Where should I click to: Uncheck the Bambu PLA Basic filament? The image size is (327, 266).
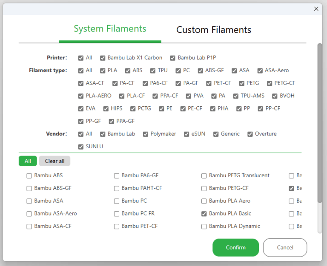(204, 214)
